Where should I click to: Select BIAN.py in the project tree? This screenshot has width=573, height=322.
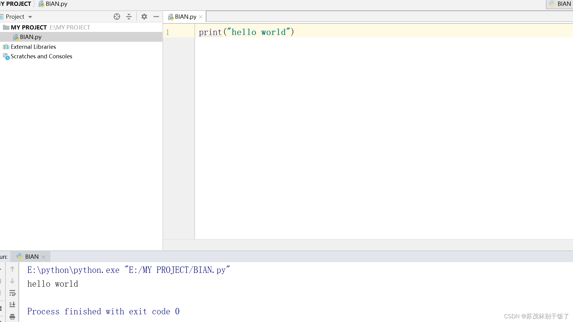pos(81,37)
